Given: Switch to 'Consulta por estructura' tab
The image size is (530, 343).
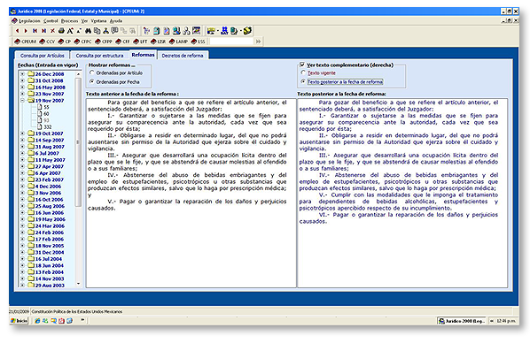Looking at the screenshot, I should tap(99, 56).
